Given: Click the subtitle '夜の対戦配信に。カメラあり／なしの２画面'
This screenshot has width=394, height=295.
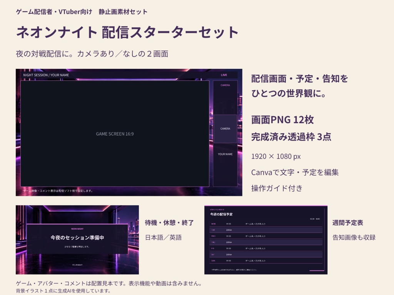Looking at the screenshot, I should coord(92,54).
